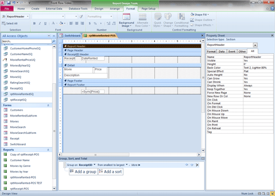This screenshot has width=275, height=196.
Task: Open Property Sheet ReportHeader object dropdown
Action: 255,45
